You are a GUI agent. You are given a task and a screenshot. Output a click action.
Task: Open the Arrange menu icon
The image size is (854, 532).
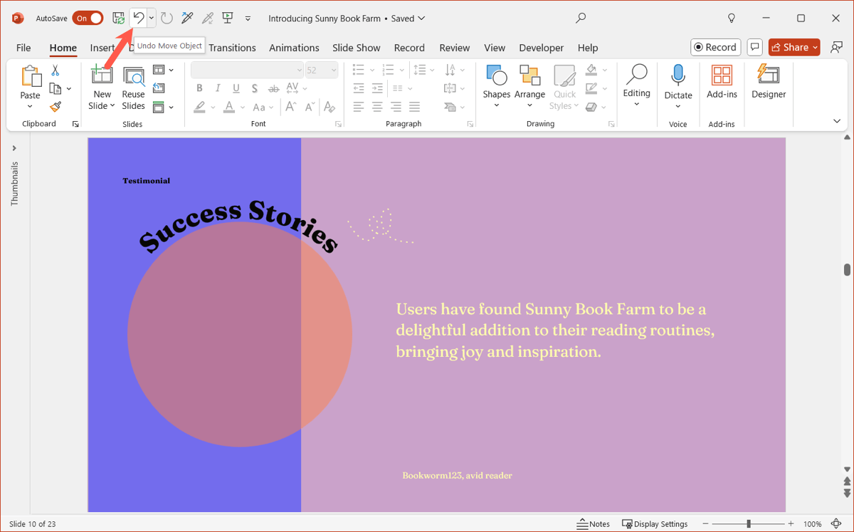[529, 75]
